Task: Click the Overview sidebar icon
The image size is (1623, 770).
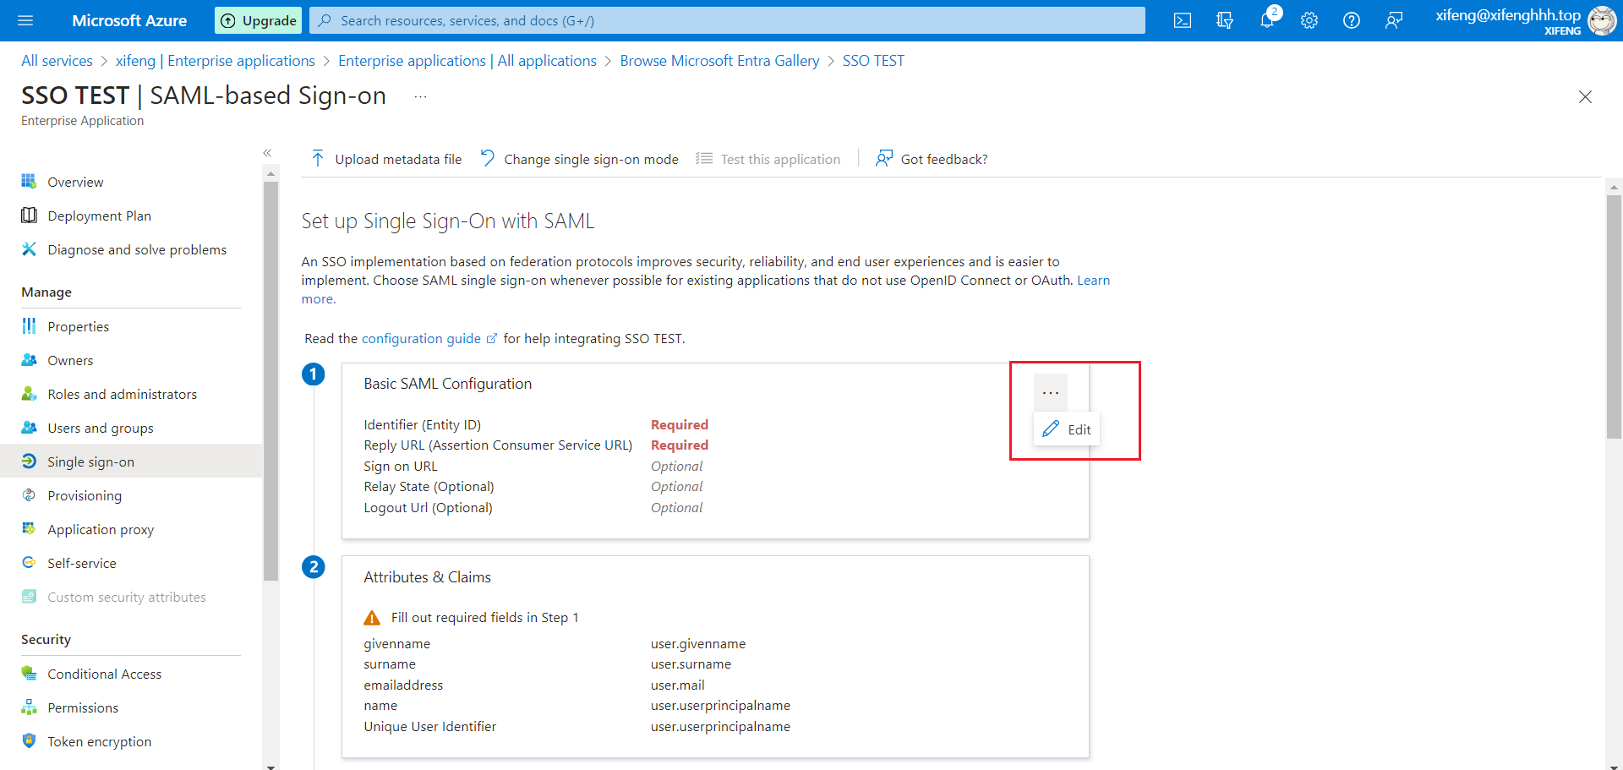Action: pos(29,181)
